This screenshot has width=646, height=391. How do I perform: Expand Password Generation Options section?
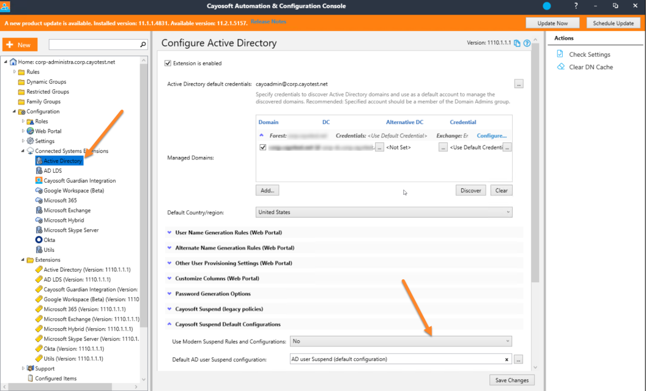169,293
